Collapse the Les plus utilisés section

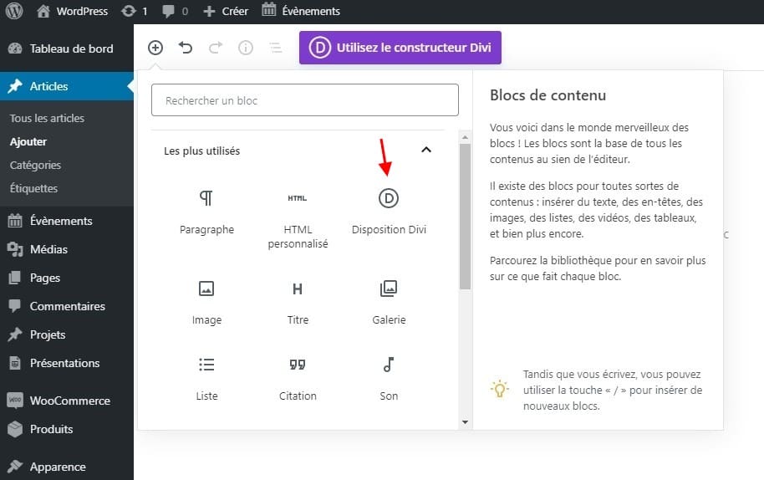coord(426,150)
